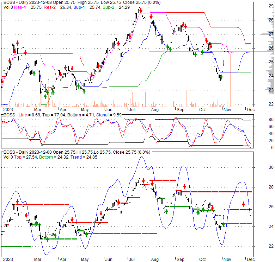The image size is (275, 262).
Task: Click the green buy arrow near November, bottom chart
Action: (x=223, y=225)
